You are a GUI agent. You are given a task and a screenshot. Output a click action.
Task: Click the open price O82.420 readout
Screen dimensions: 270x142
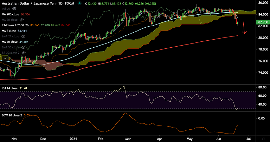pyautogui.click(x=91, y=3)
